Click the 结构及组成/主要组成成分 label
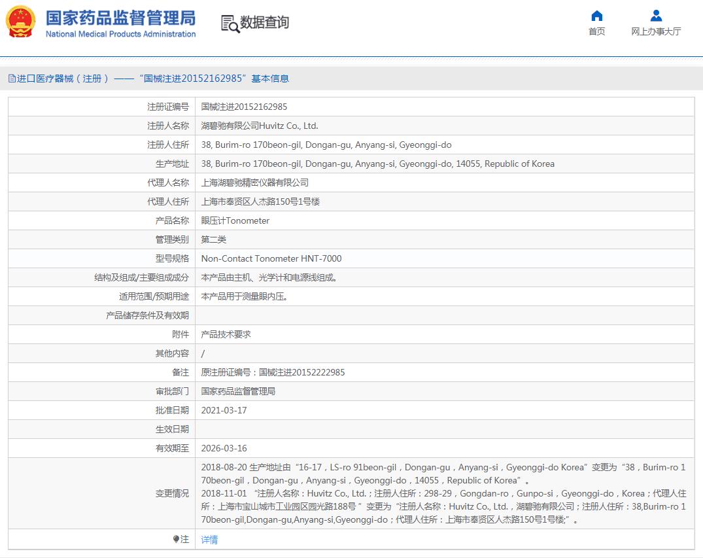 coord(142,277)
